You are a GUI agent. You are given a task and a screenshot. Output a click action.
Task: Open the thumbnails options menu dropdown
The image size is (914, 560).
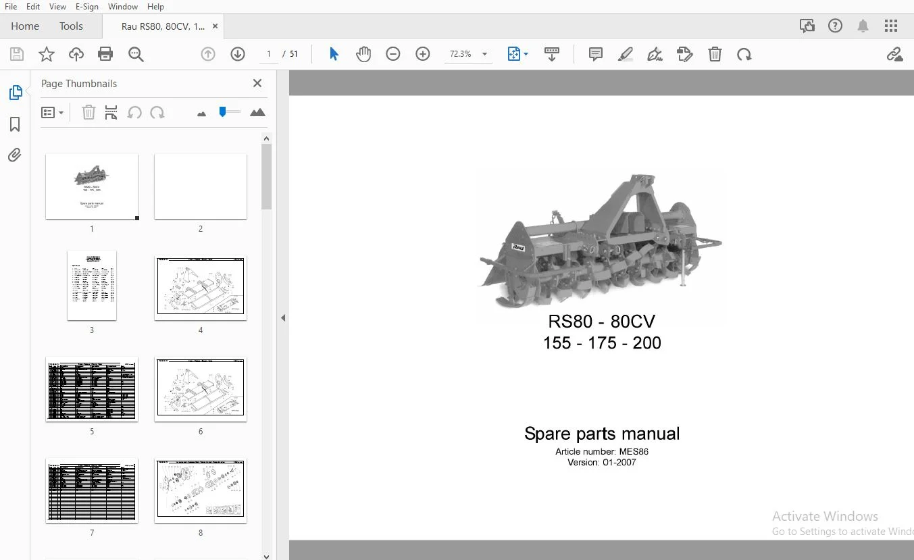pos(52,112)
